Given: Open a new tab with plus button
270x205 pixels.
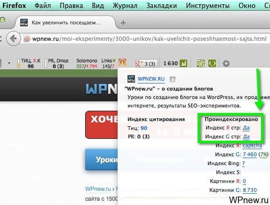Looking at the screenshot, I should pyautogui.click(x=123, y=23).
